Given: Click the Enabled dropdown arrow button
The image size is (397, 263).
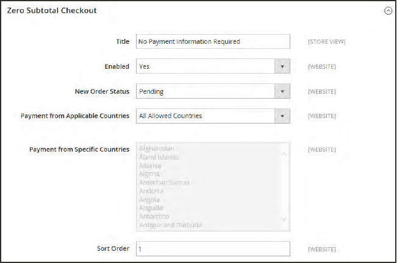Looking at the screenshot, I should click(282, 66).
